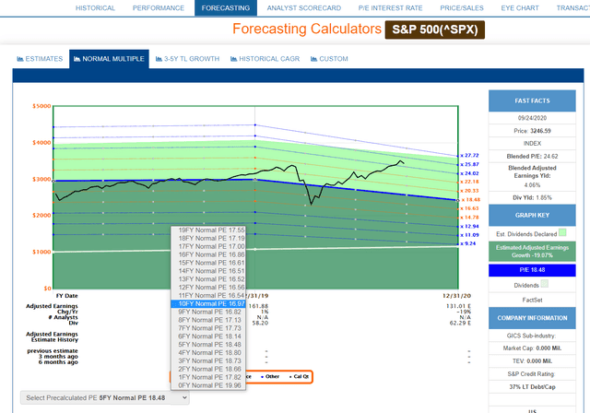Choose 13FY Normal PE 16.52 option
The width and height of the screenshot is (590, 413).
coord(208,279)
